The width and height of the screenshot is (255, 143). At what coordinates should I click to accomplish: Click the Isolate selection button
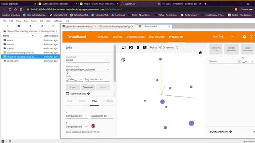(231, 49)
